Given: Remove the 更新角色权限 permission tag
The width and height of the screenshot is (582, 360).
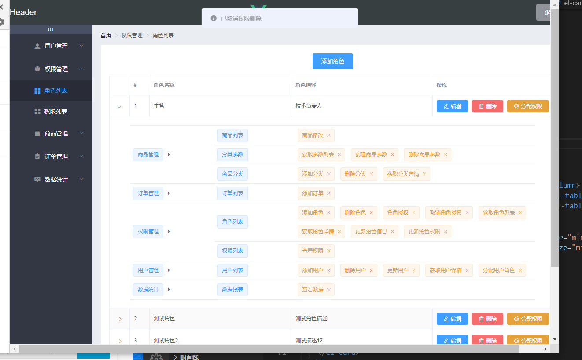Looking at the screenshot, I should click(446, 232).
